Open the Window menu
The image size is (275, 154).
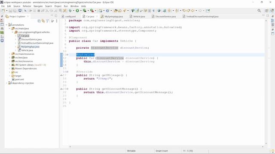click(74, 6)
